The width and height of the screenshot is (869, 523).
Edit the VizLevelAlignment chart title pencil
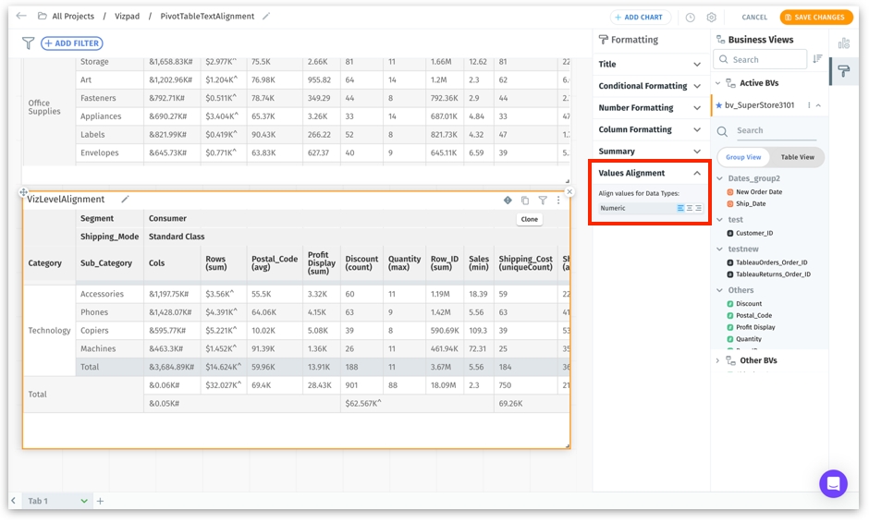(x=125, y=200)
